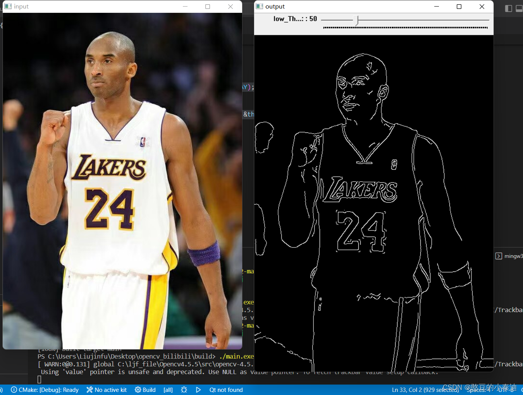Minimize the output window

[437, 6]
